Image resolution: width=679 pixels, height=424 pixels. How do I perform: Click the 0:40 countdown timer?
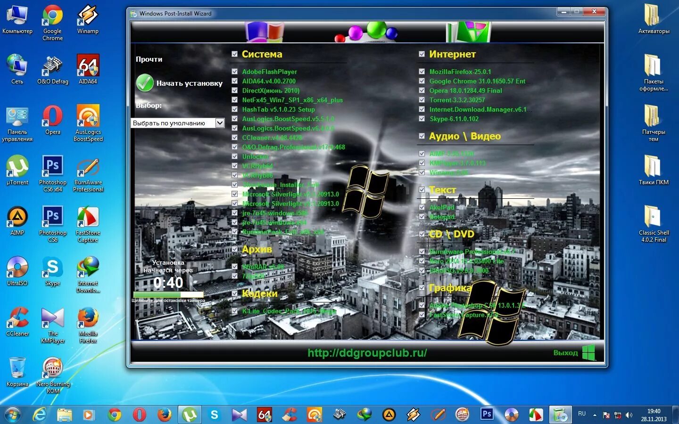click(x=168, y=283)
